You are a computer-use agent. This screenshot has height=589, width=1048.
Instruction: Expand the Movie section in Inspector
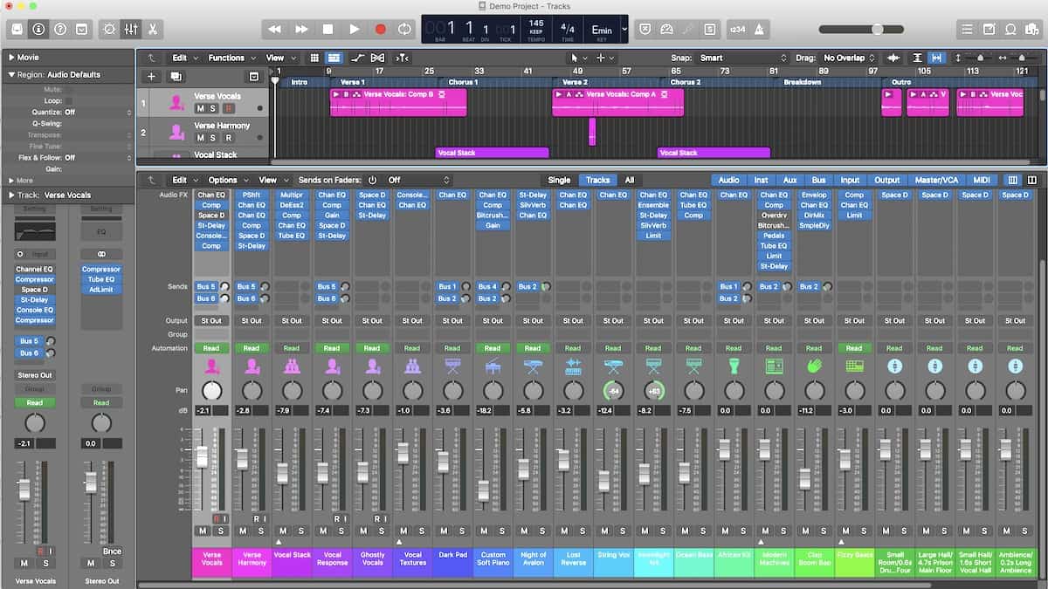tap(11, 57)
